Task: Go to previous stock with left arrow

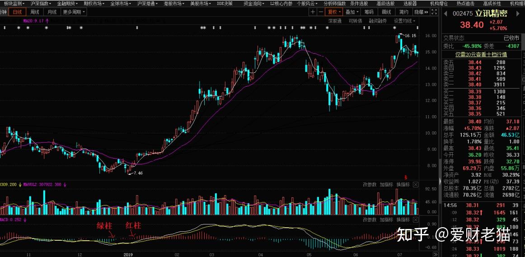Action: (x=445, y=14)
